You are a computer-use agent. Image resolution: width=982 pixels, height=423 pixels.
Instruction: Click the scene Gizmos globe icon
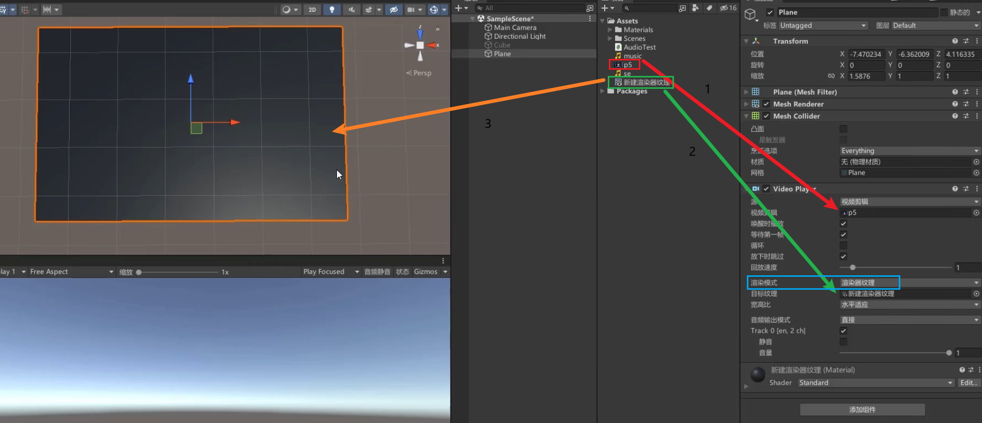(x=434, y=9)
